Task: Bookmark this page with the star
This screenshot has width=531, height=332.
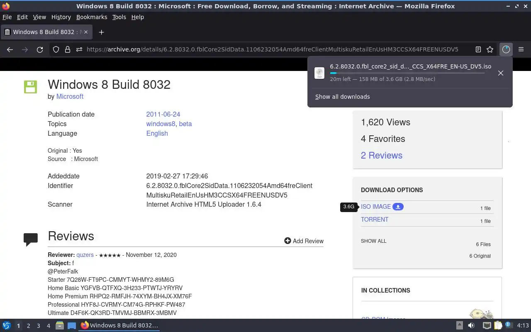Action: click(490, 49)
